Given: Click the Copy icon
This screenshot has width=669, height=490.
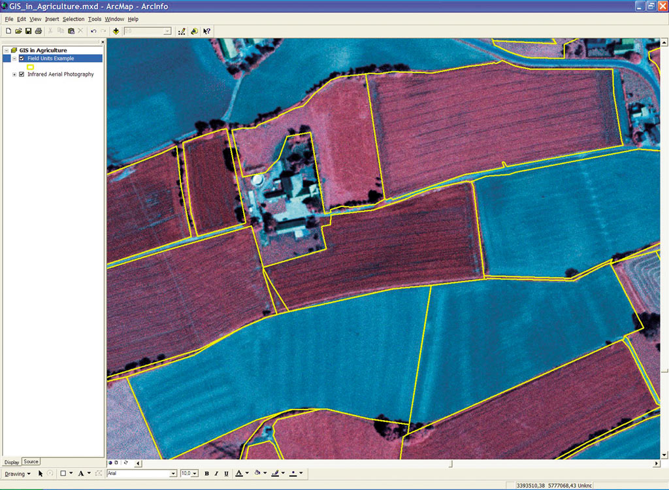Looking at the screenshot, I should pos(61,31).
